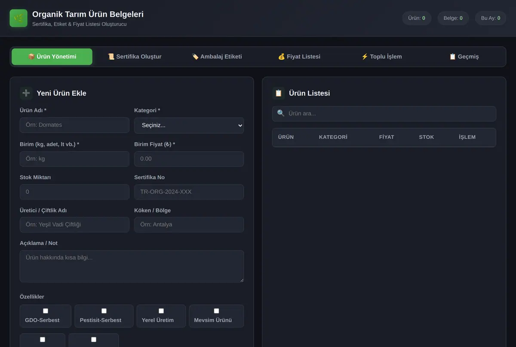This screenshot has height=347, width=516.
Task: Open the Toplu İşlem tab
Action: tap(381, 57)
